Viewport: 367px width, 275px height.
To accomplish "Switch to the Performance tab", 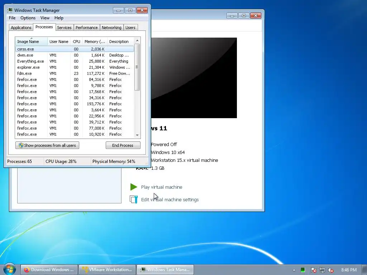I will 87,28.
